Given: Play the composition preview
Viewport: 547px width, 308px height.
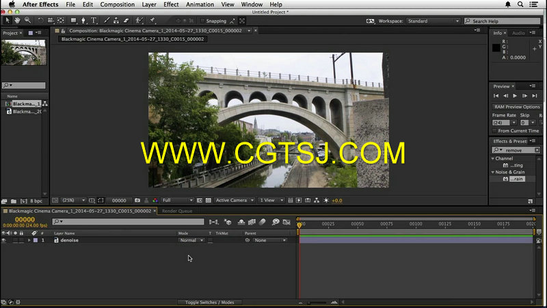Looking at the screenshot, I should click(x=515, y=96).
